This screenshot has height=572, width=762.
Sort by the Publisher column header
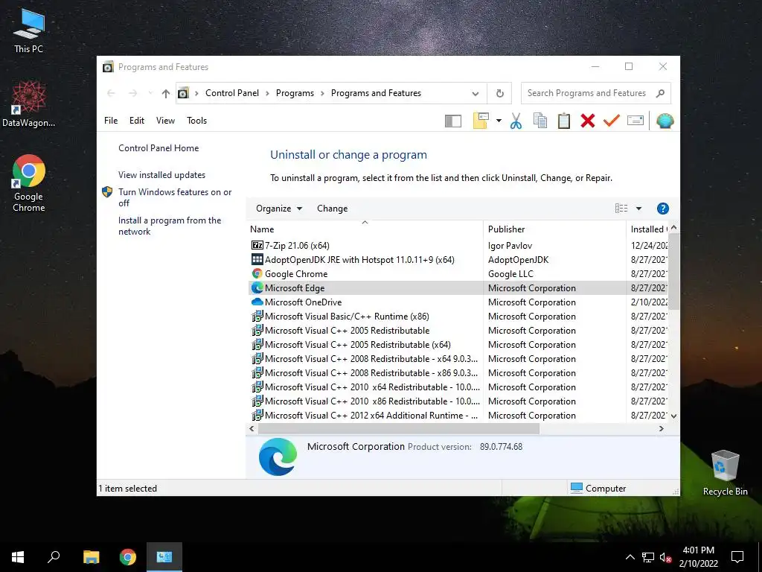pyautogui.click(x=554, y=229)
